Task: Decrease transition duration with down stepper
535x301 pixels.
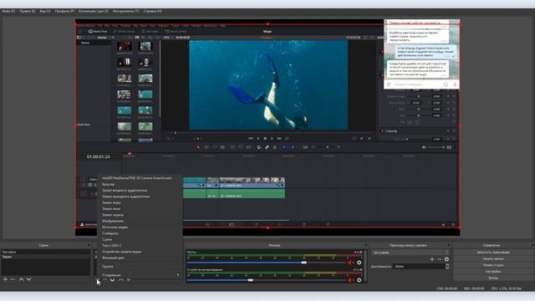Action: pos(447,268)
